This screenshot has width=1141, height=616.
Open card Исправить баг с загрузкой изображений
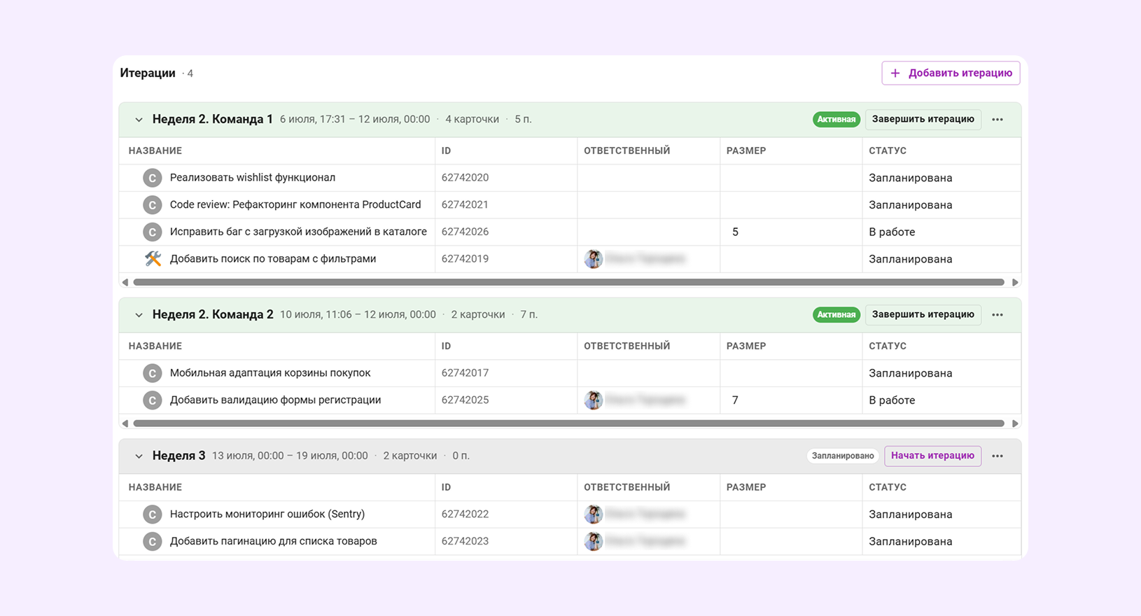[x=298, y=232]
